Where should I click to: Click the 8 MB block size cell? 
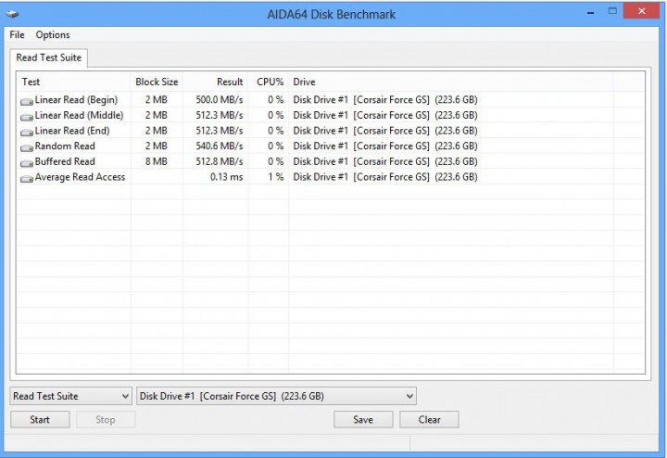coord(157,161)
